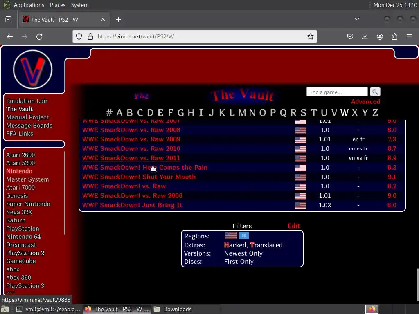Click the tracking protection shield icon
This screenshot has height=314, width=419.
coord(79,36)
